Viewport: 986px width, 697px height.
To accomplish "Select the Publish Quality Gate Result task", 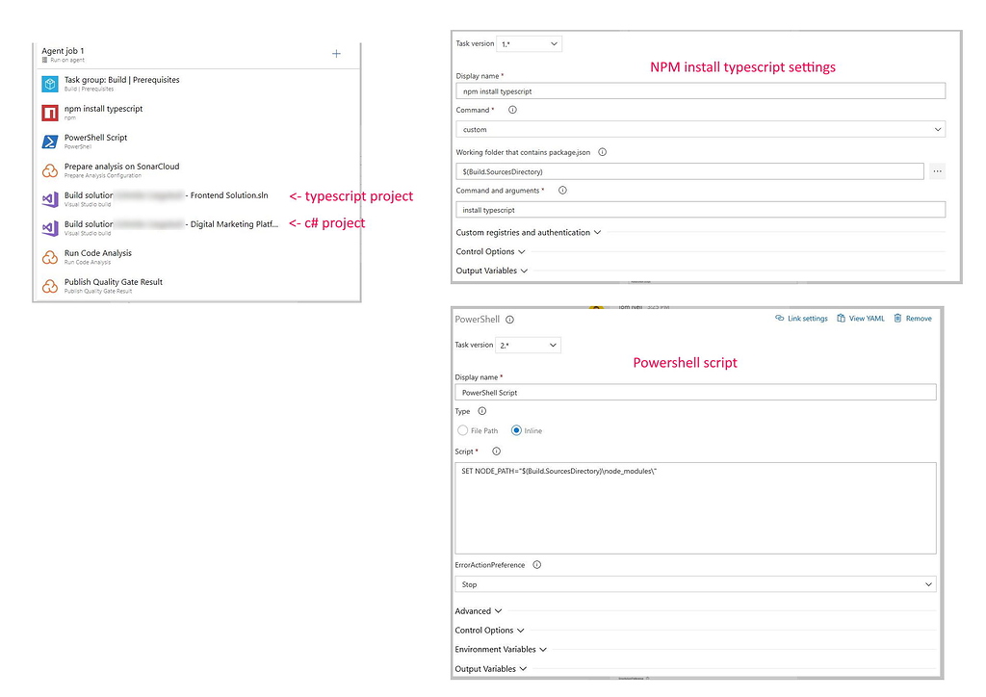I will tap(198, 286).
